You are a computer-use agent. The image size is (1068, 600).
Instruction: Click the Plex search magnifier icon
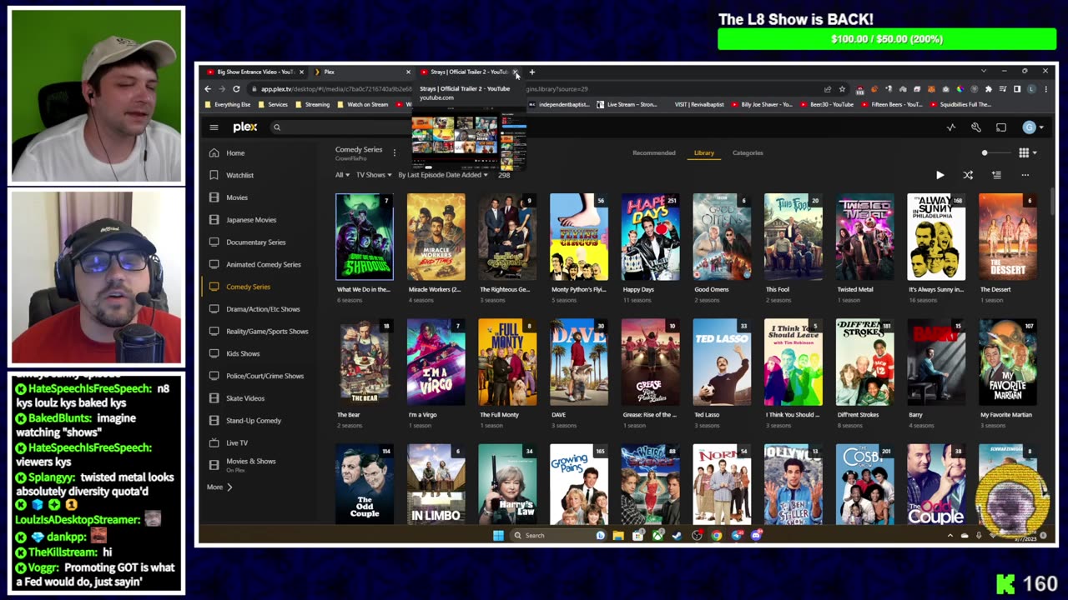[x=277, y=127]
